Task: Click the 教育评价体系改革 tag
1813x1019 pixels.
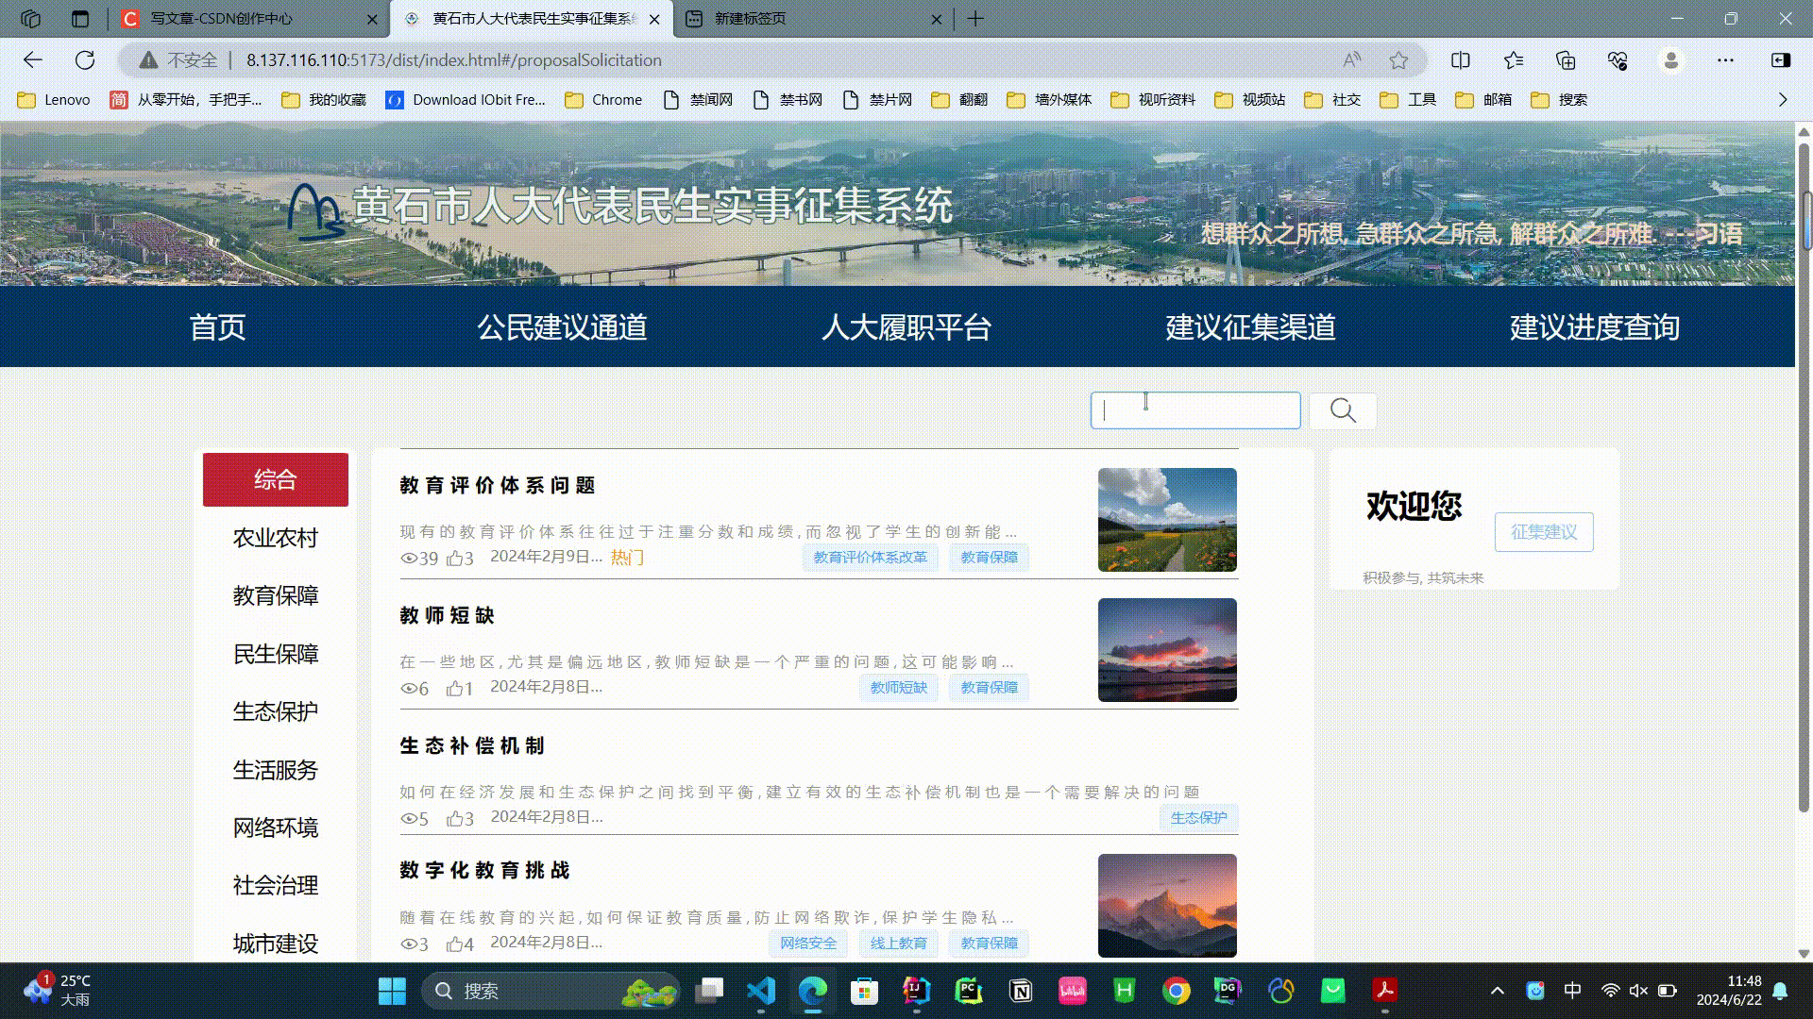Action: [x=870, y=558]
